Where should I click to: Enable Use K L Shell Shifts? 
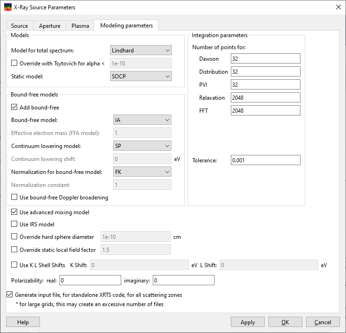coord(14,265)
